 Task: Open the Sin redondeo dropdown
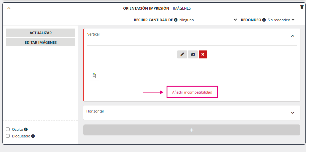tap(281, 20)
